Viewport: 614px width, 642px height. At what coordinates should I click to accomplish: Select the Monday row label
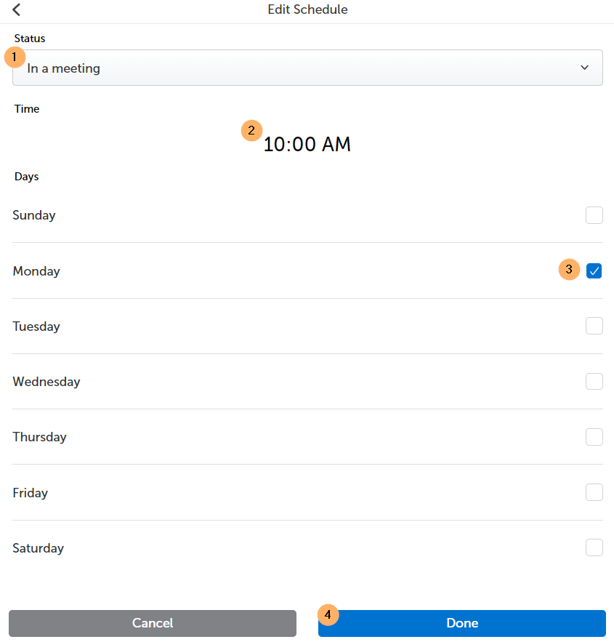(x=36, y=271)
